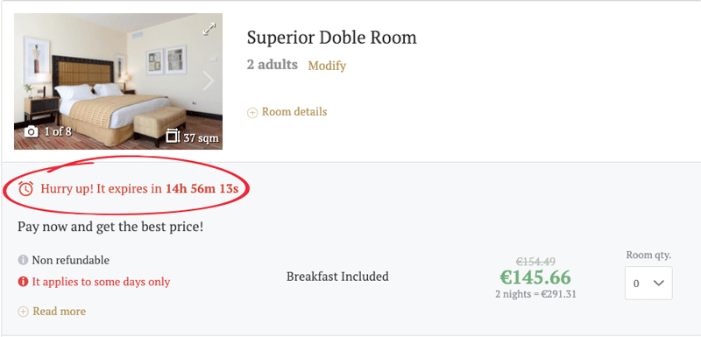701x337 pixels.
Task: Click the 1 of 8 photo counter
Action: click(x=58, y=131)
